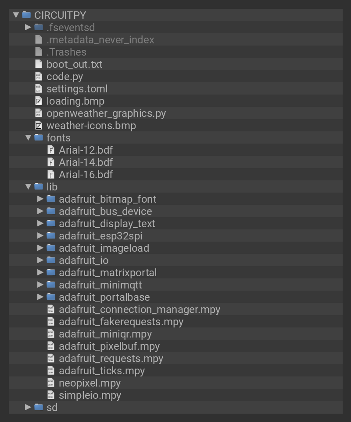Click the neopixel.mpy file icon

click(x=51, y=383)
